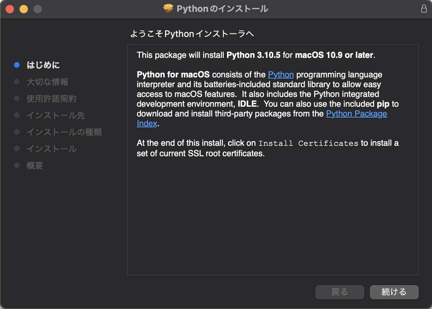Open the Python hyperlink in the description
Screen dimensions: 432x309
[281, 75]
